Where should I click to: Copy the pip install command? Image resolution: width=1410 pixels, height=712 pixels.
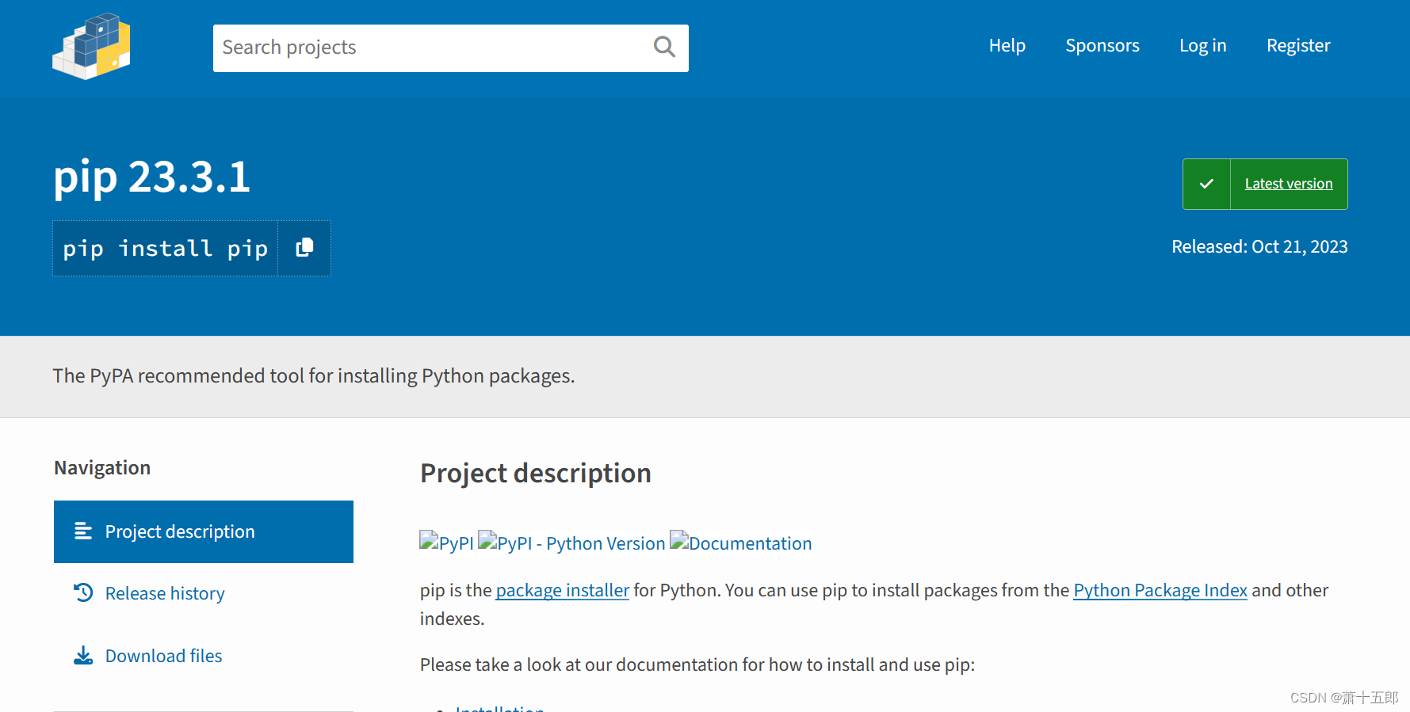(x=304, y=248)
